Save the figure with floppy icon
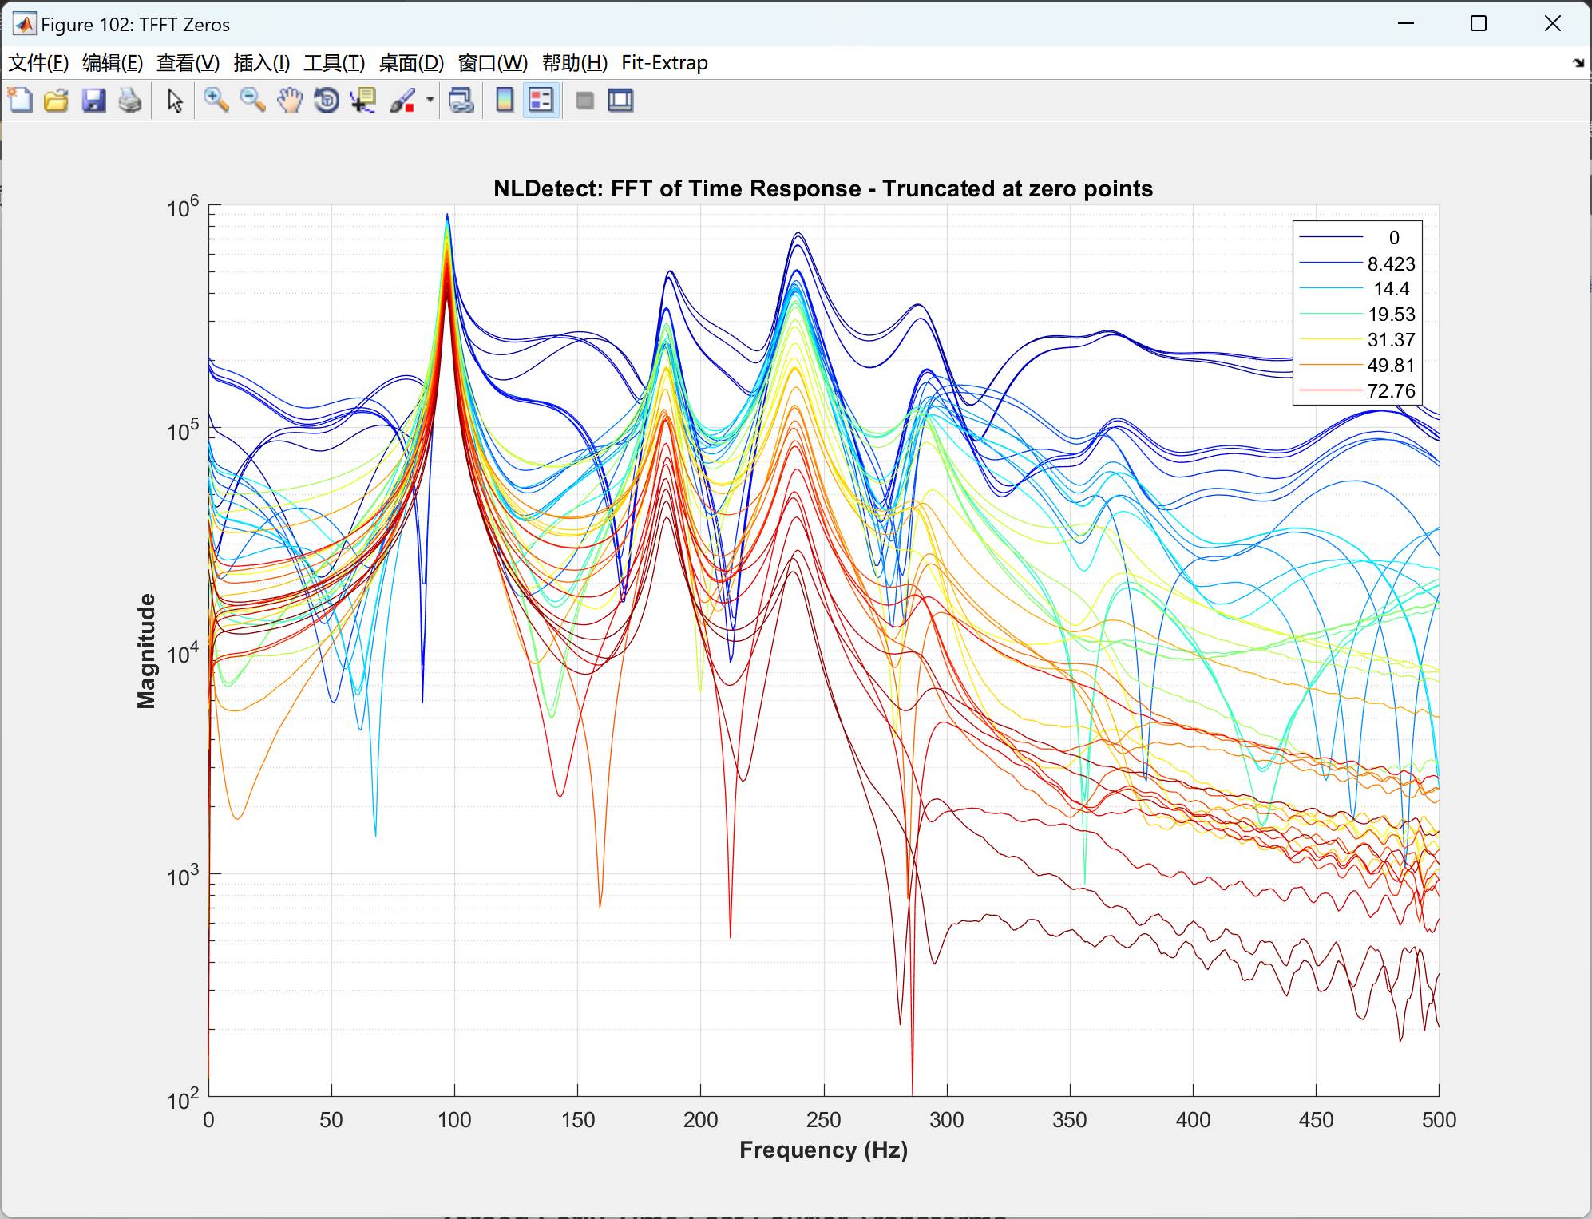This screenshot has width=1592, height=1219. (x=93, y=101)
